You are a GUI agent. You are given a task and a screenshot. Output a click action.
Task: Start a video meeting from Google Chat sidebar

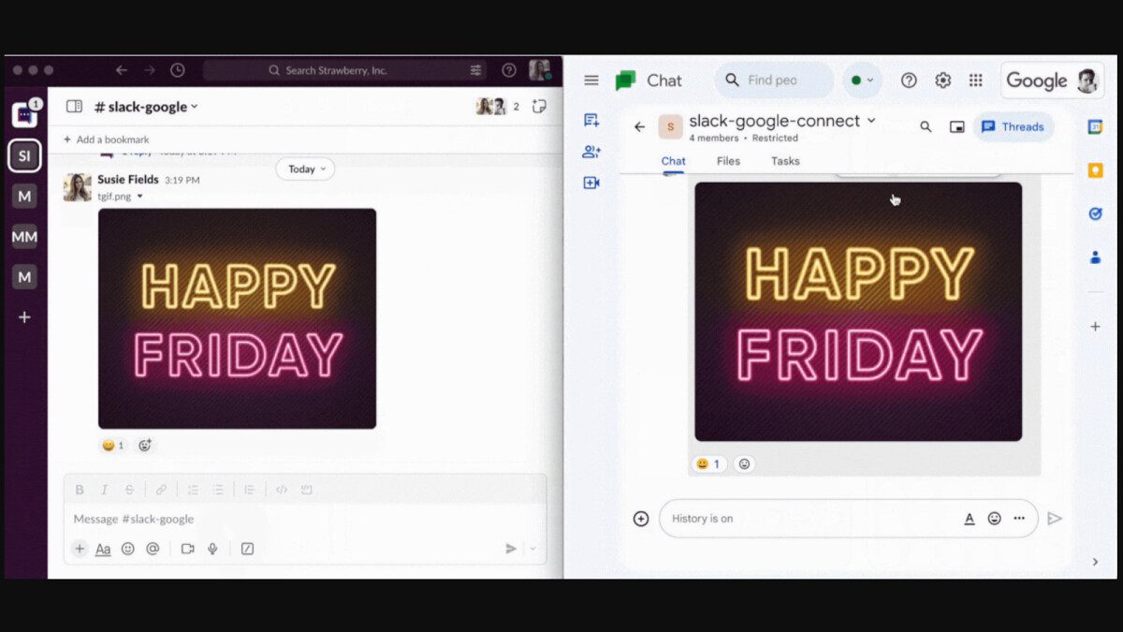pyautogui.click(x=591, y=183)
